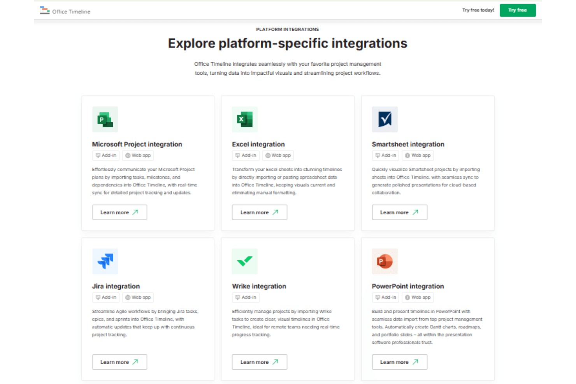The image size is (576, 384).
Task: Click the Jira integration heading
Action: coord(116,286)
